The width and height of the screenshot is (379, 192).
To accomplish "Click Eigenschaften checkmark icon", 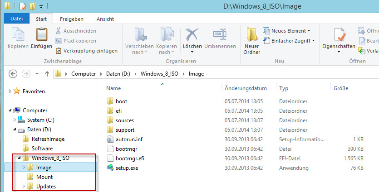I will tap(339, 35).
